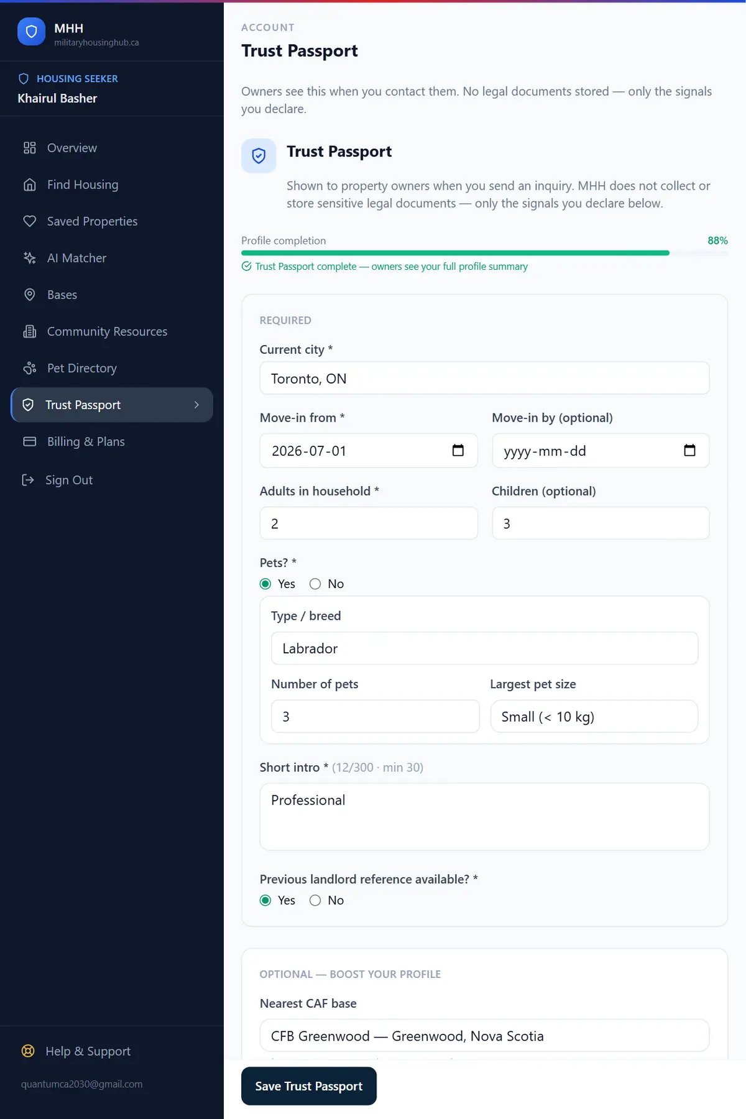The width and height of the screenshot is (746, 1119).
Task: Navigate to AI Matcher
Action: coord(112,258)
